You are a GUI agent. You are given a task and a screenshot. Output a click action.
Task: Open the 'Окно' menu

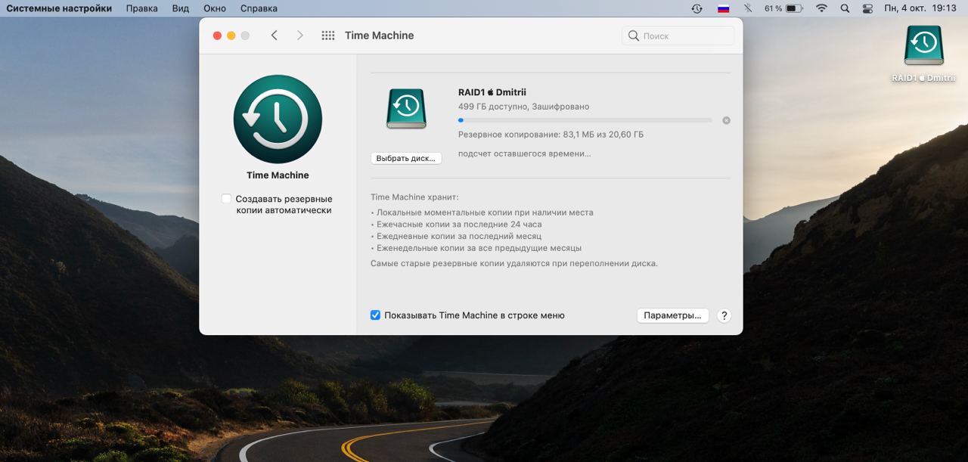pos(215,8)
